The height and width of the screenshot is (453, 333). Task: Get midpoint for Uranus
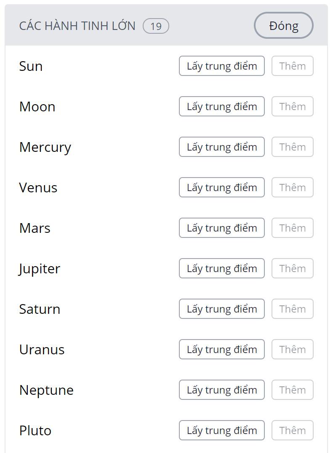pos(221,350)
